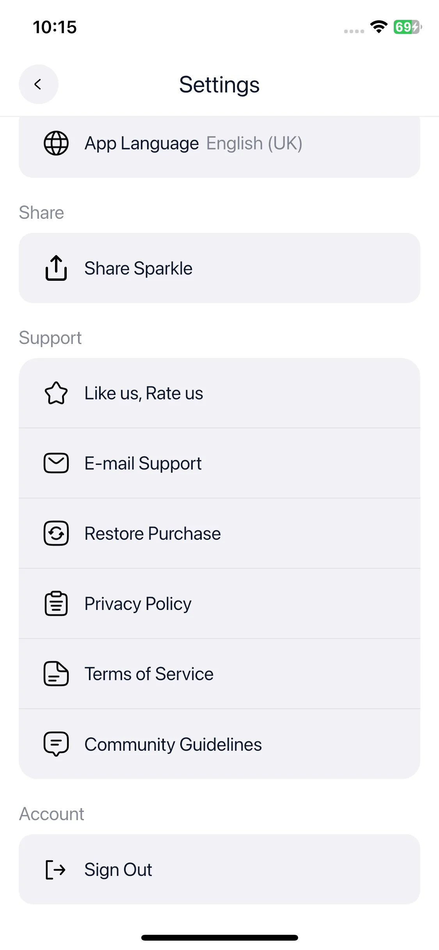Viewport: 439px width, 950px height.
Task: Open Community Guidelines
Action: 219,744
